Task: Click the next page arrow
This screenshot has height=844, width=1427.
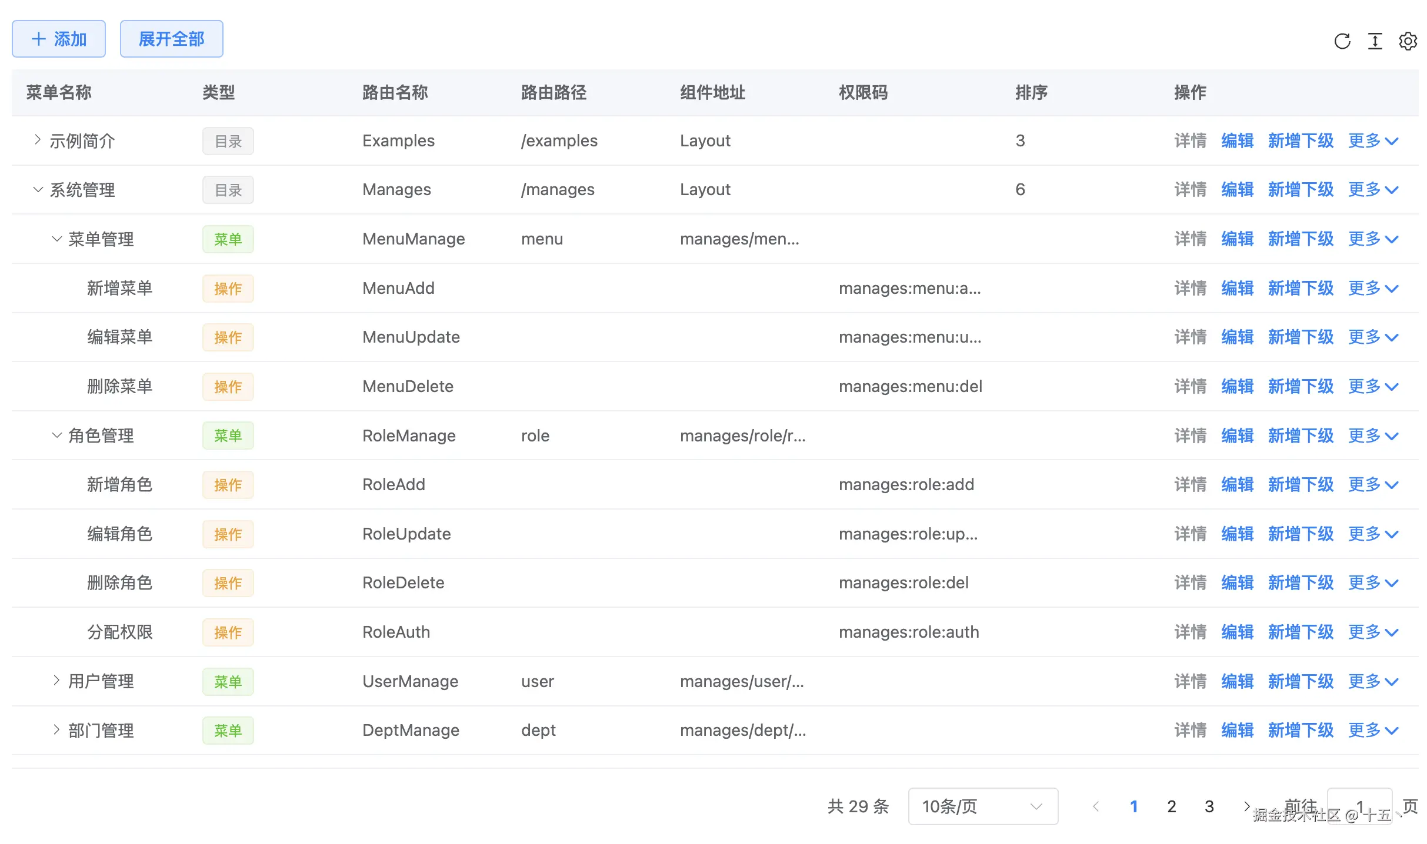Action: tap(1246, 806)
